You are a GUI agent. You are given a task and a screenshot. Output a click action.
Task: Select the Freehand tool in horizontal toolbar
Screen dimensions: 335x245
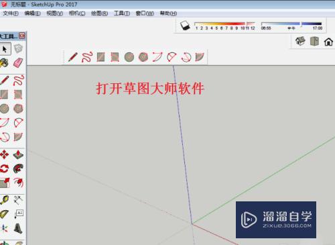(87, 57)
